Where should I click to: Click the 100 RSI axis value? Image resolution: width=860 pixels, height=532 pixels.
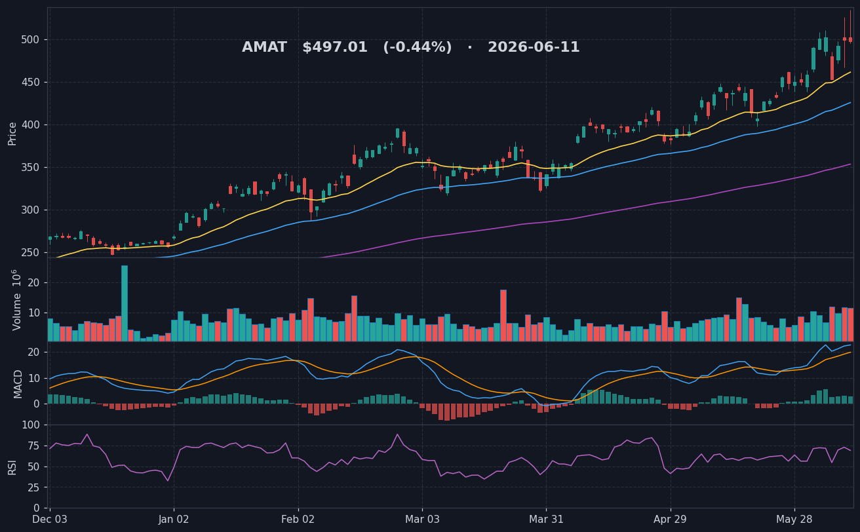[30, 425]
